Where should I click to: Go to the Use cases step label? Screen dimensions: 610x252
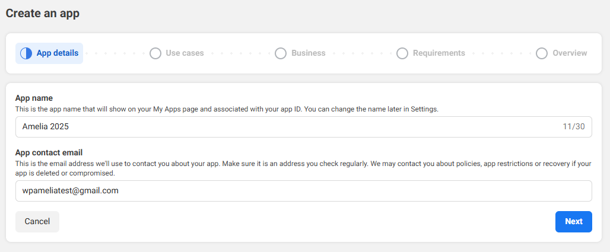coord(185,53)
